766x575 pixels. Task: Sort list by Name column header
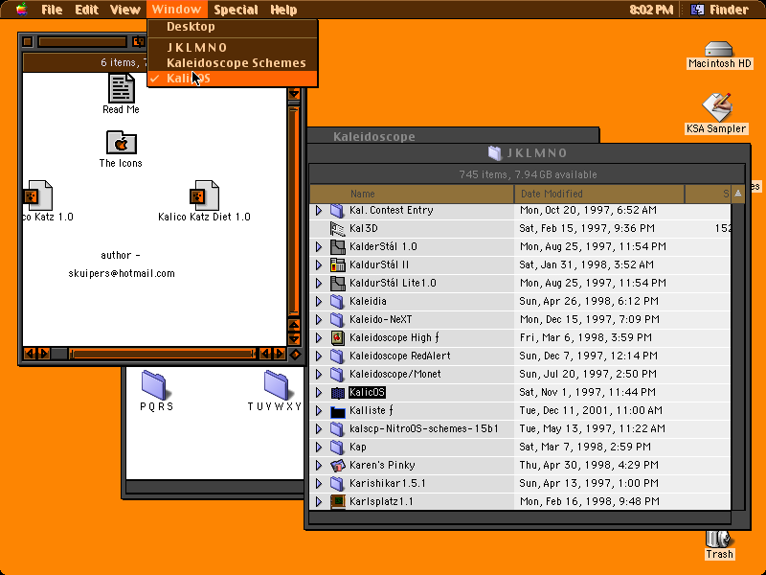[412, 194]
